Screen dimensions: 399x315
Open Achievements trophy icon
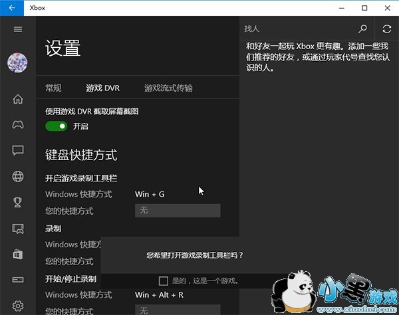(x=18, y=203)
